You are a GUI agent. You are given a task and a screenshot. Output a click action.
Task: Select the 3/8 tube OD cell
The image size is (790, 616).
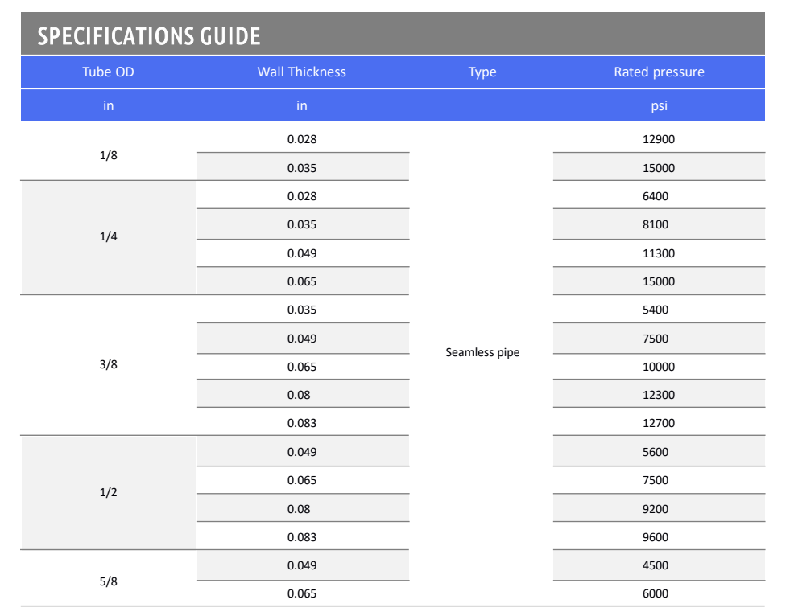coord(109,364)
